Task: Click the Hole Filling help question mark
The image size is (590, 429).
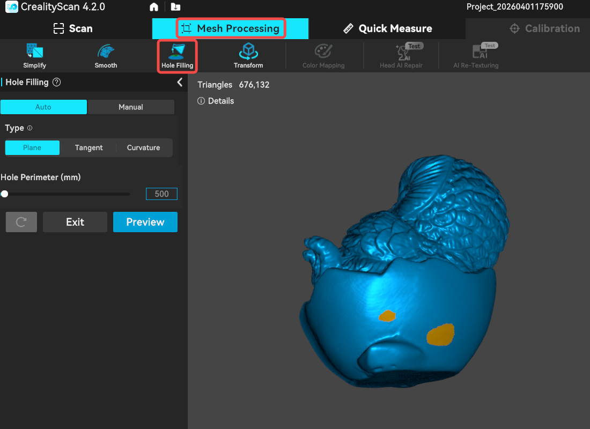Action: (x=57, y=83)
